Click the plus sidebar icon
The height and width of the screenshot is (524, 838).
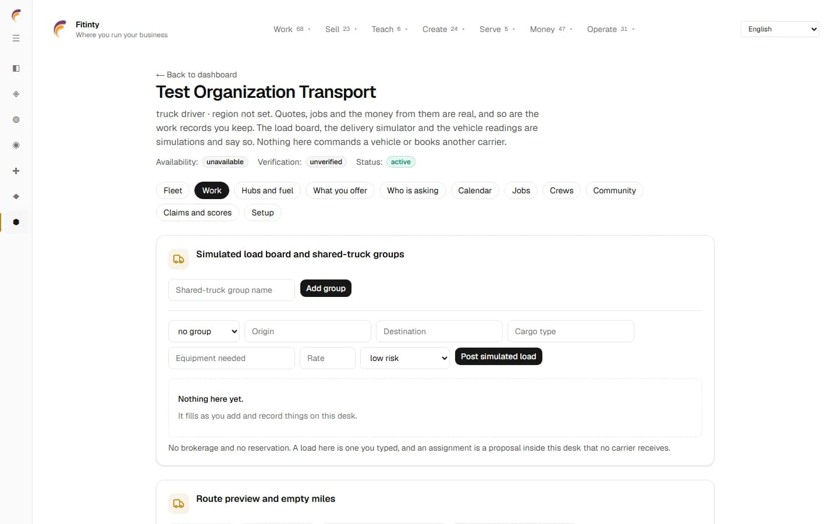[x=16, y=171]
